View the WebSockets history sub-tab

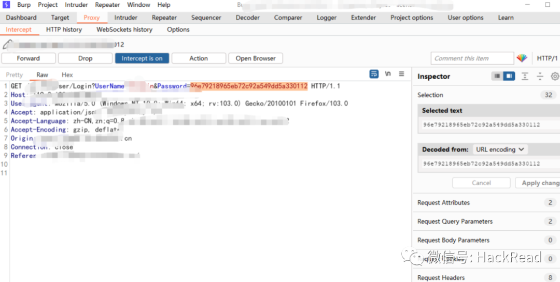point(124,29)
